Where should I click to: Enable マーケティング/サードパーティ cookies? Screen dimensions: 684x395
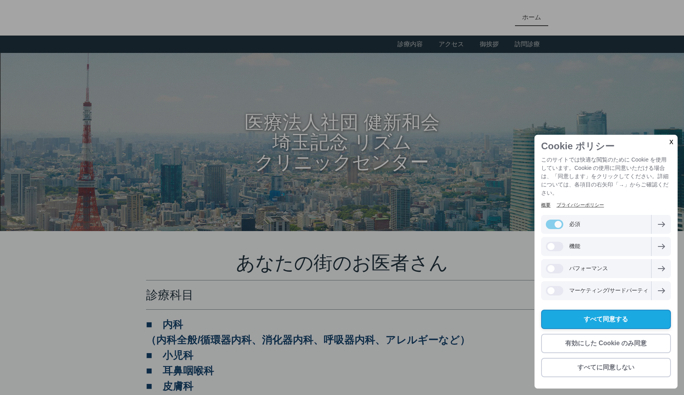554,291
